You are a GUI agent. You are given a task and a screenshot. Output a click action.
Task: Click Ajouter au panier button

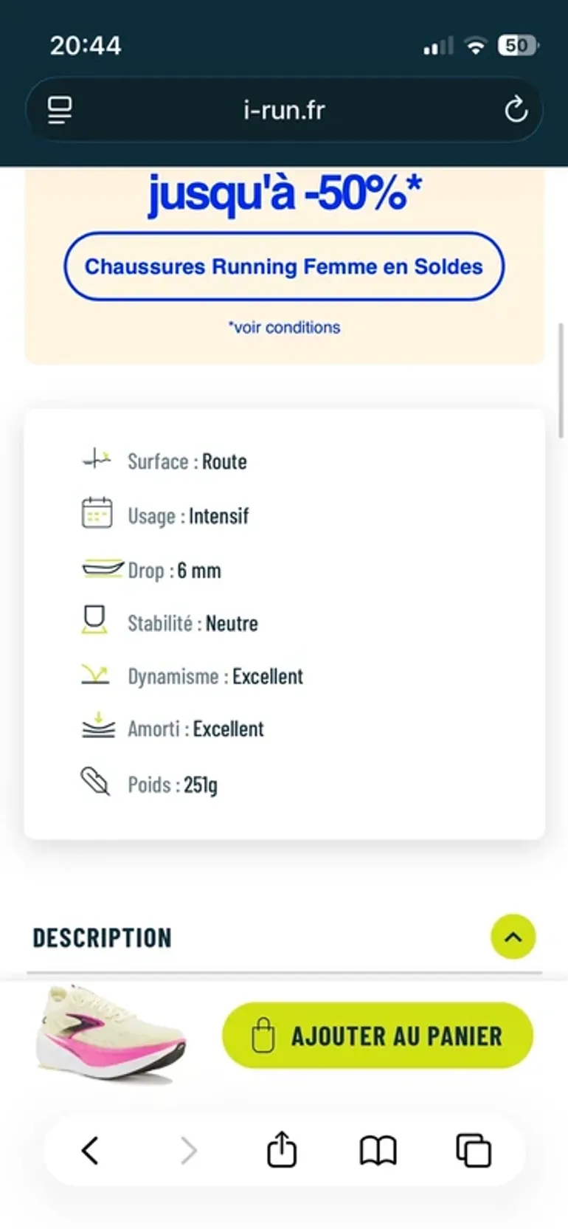[378, 1035]
